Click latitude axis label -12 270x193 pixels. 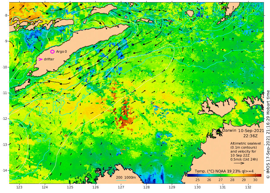(5, 119)
